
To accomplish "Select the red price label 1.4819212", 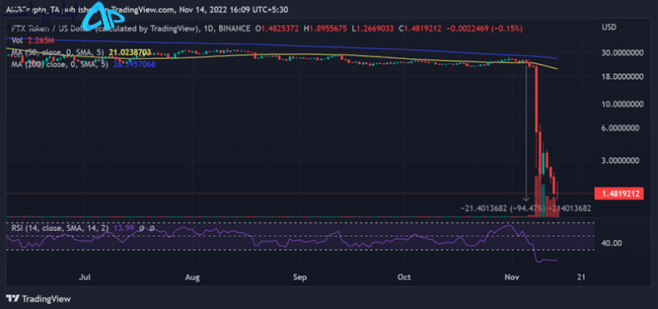I will click(x=619, y=194).
